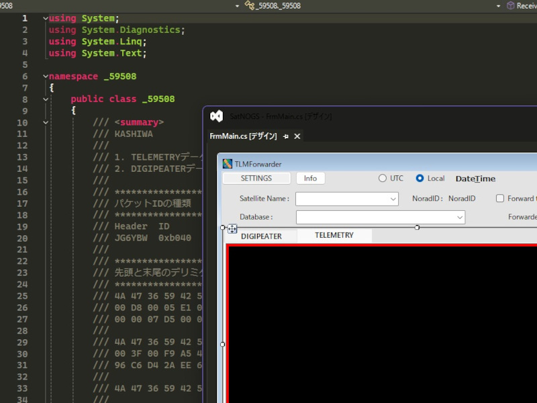Switch to the TELEMETRY tab

[334, 235]
